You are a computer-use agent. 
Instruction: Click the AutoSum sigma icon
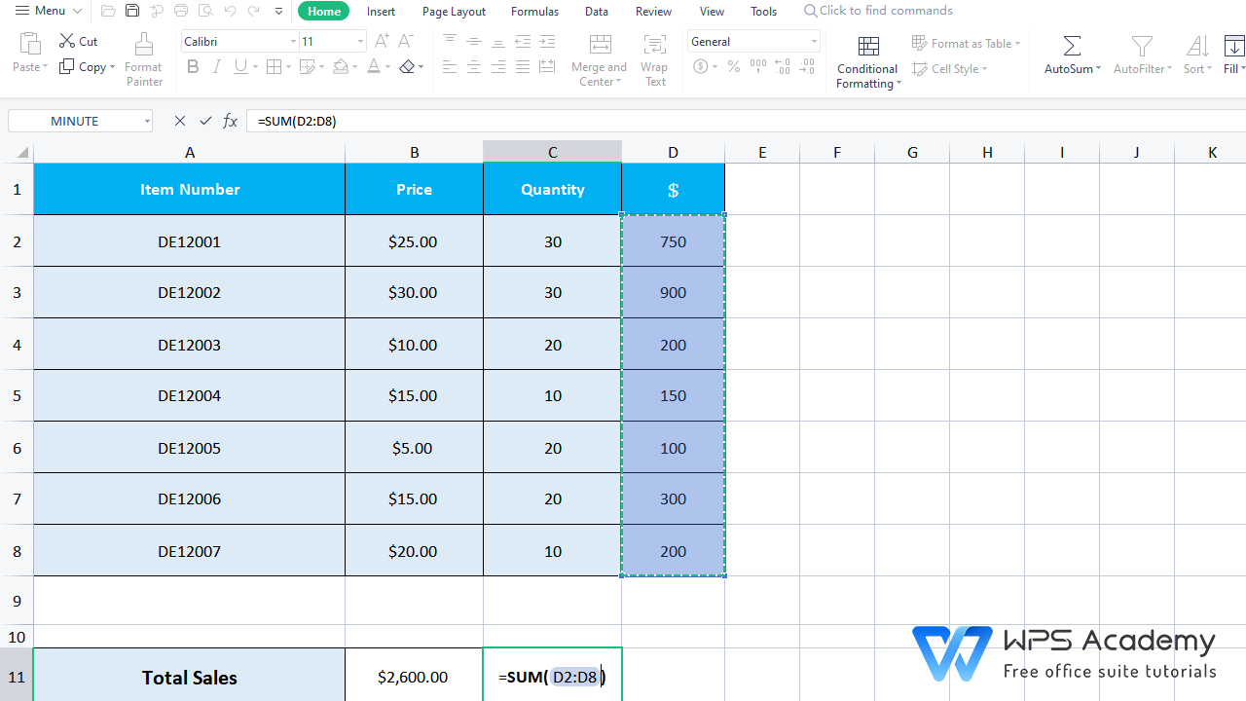coord(1072,46)
